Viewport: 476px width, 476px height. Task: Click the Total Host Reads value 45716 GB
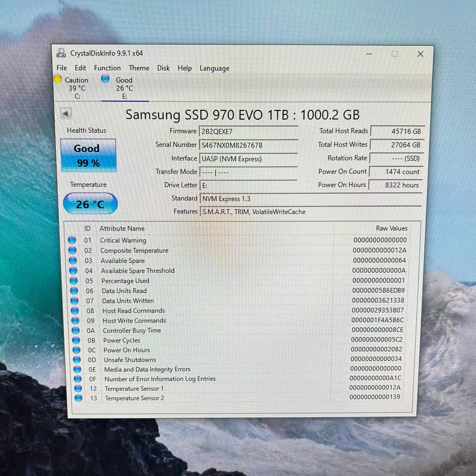(x=397, y=131)
